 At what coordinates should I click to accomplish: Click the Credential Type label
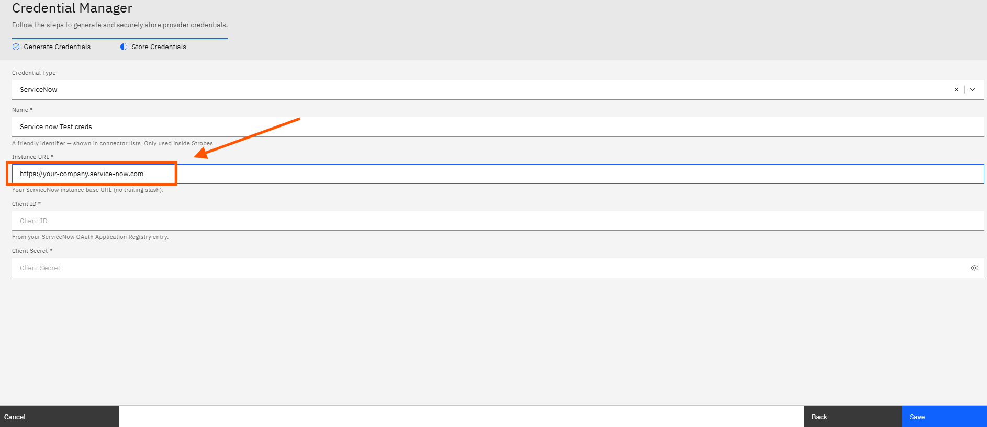33,73
